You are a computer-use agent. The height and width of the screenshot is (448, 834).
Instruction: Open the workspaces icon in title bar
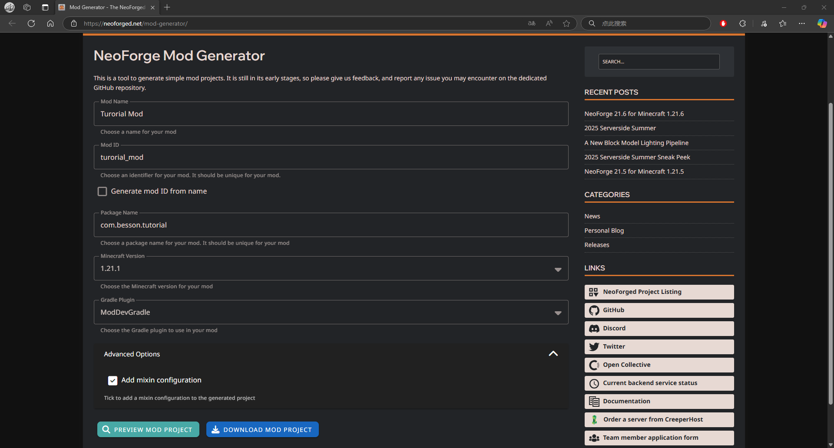(x=27, y=7)
